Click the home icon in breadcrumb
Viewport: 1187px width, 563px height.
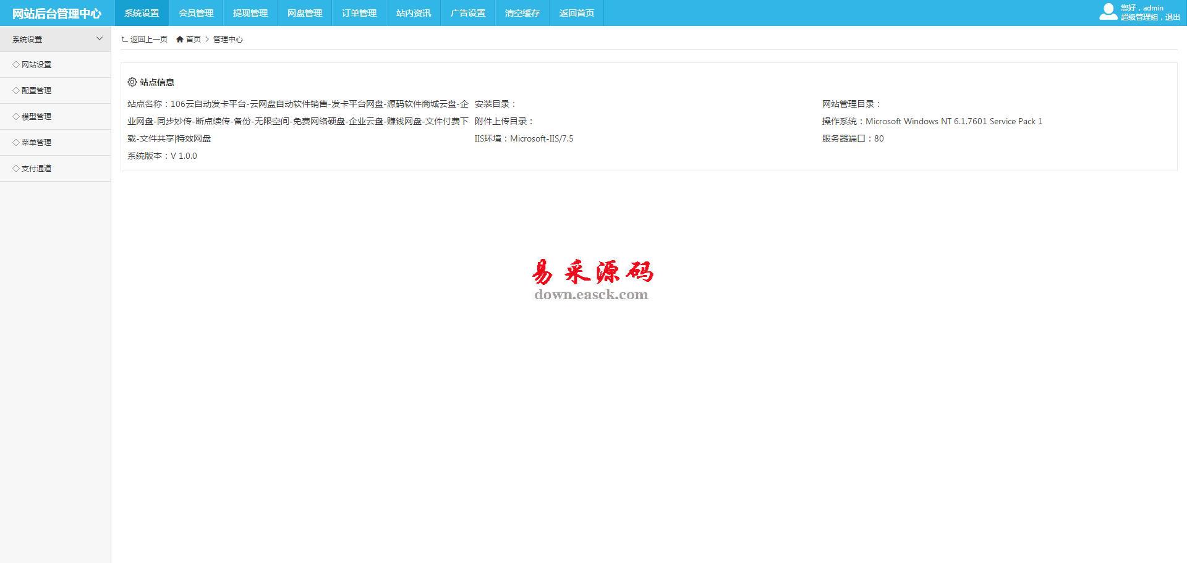tap(180, 40)
